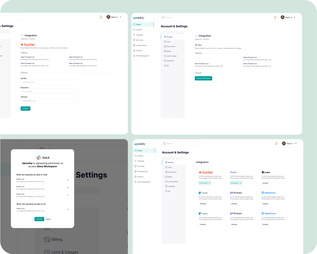Click Cancel in the Slack permission dialog
This screenshot has width=317, height=254.
48,219
